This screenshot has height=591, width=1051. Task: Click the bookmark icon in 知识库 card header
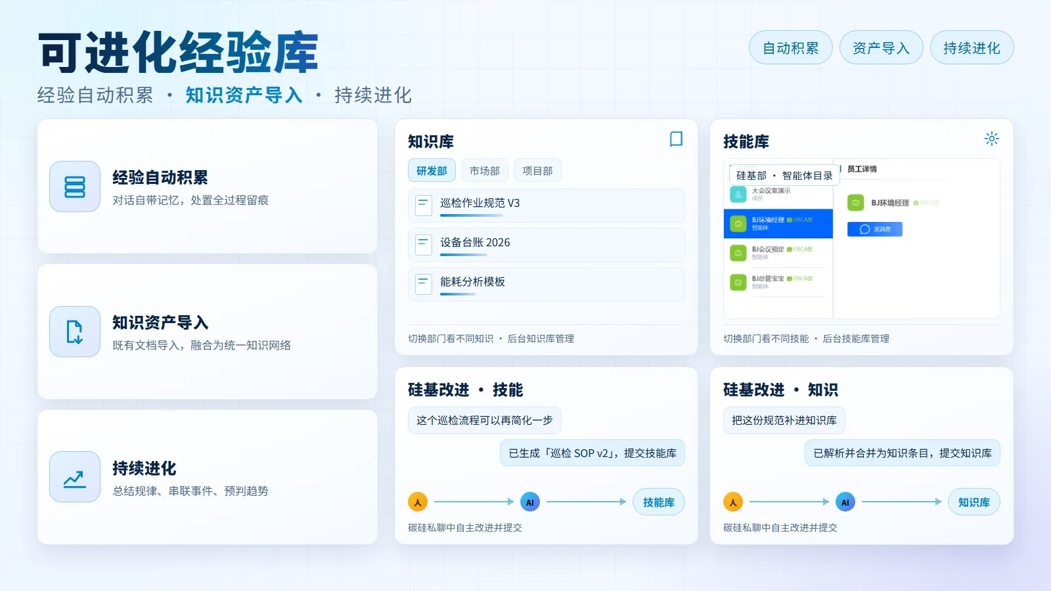676,139
